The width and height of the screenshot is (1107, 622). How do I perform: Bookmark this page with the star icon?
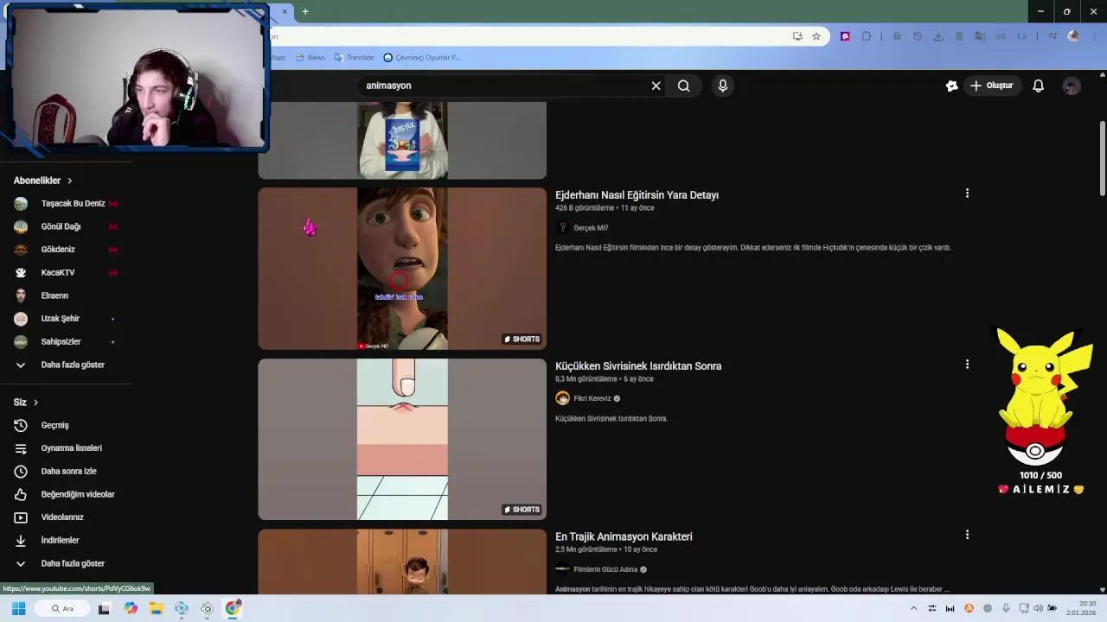pyautogui.click(x=816, y=36)
